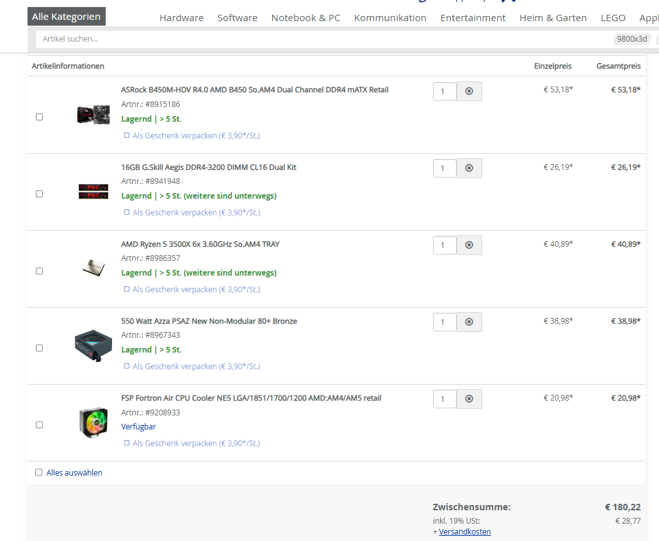
Task: Click the Azza power supply thumbnail
Action: coord(94,347)
